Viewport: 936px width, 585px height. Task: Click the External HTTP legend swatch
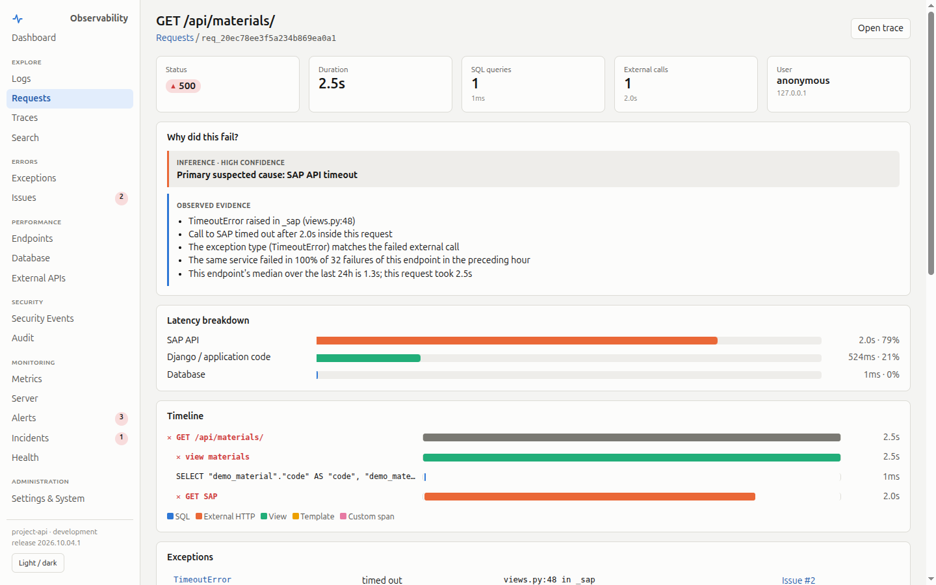(199, 516)
